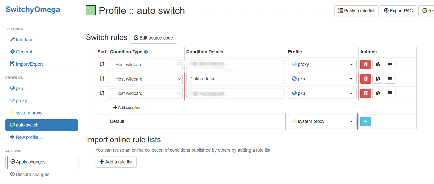This screenshot has width=434, height=184.
Task: Click the Publish rule list button
Action: (x=356, y=11)
